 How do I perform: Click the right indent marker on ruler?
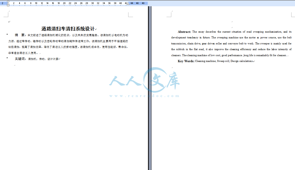(x=128, y=4)
